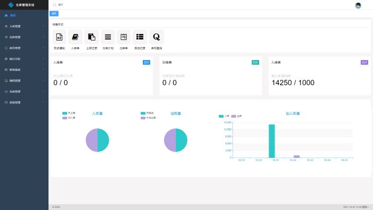Open the list-grid shortcut icon before 库存查询
The image size is (373, 210).
[140, 37]
